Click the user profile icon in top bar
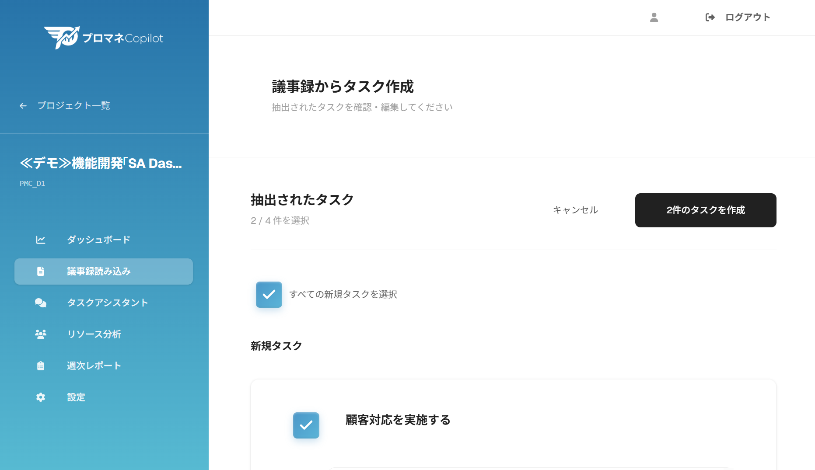The height and width of the screenshot is (470, 815). point(654,17)
